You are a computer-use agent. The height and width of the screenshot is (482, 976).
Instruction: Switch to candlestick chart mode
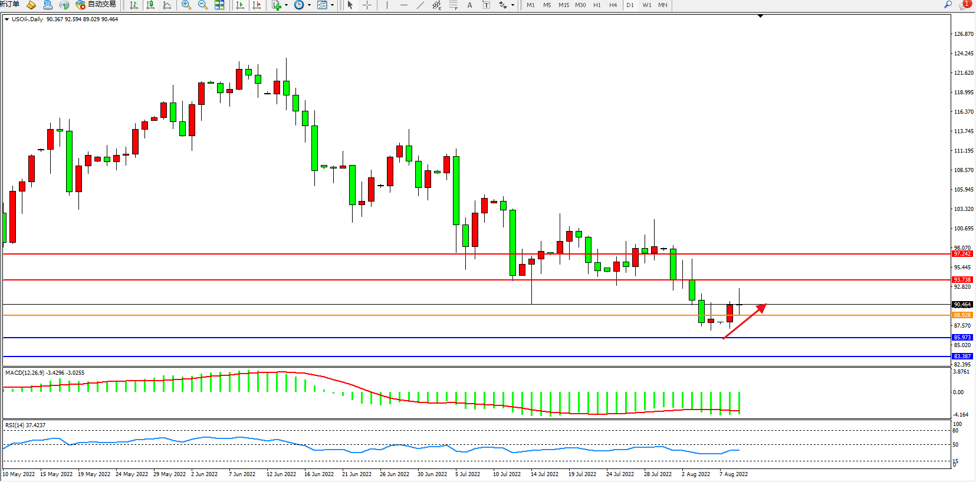(x=150, y=5)
